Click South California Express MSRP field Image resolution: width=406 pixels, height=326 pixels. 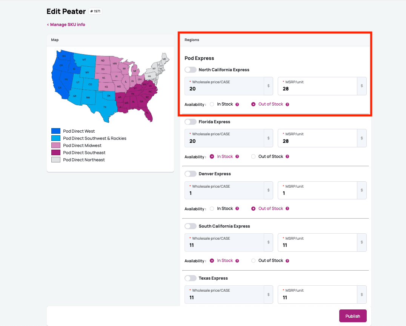[318, 245]
